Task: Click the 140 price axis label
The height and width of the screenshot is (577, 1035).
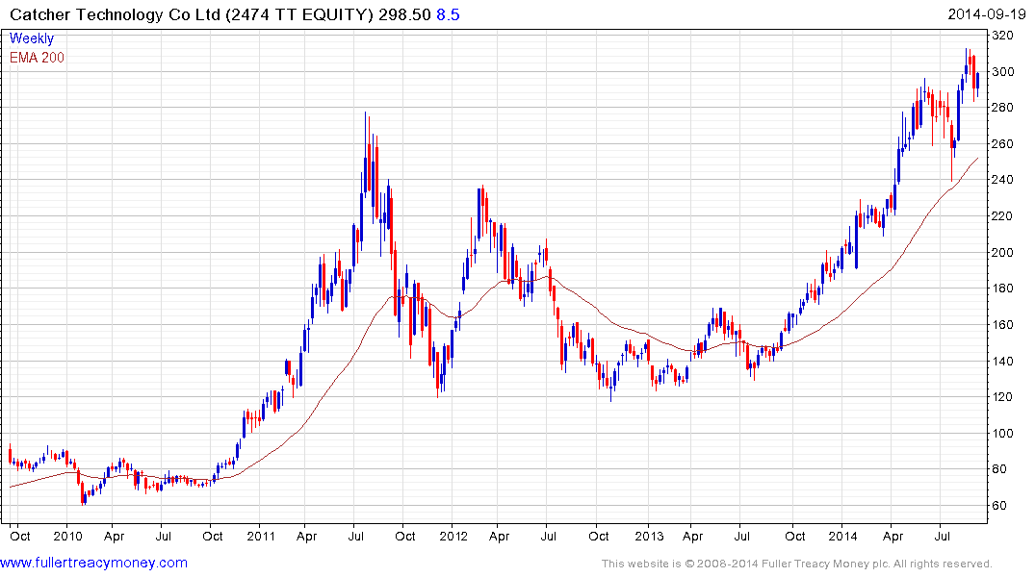Action: (x=1002, y=361)
